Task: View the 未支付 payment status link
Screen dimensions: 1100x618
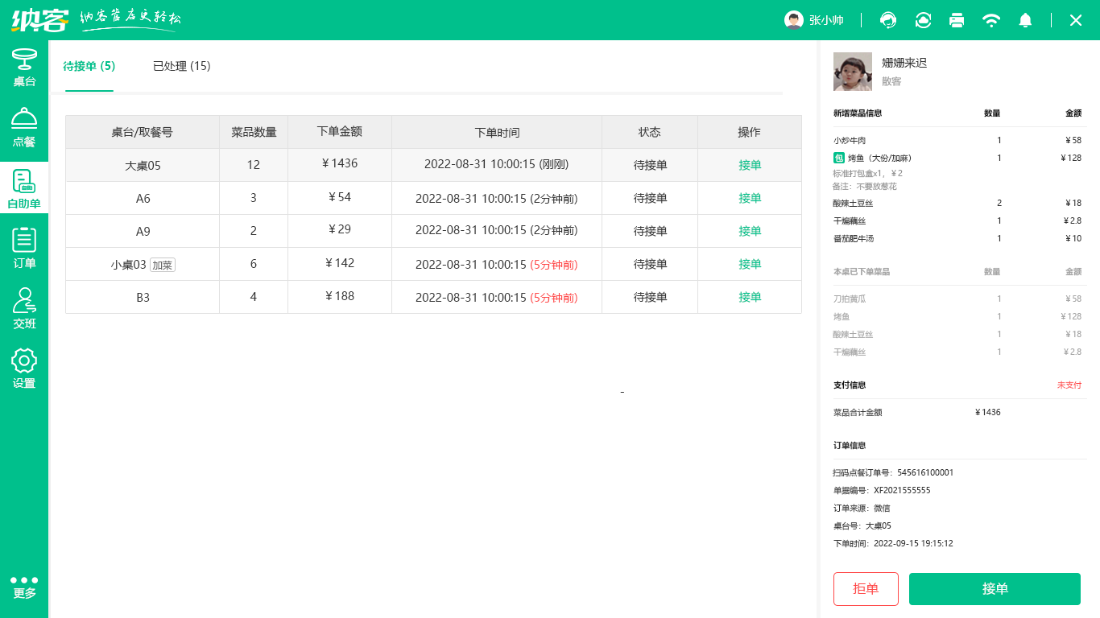Action: coord(1069,385)
